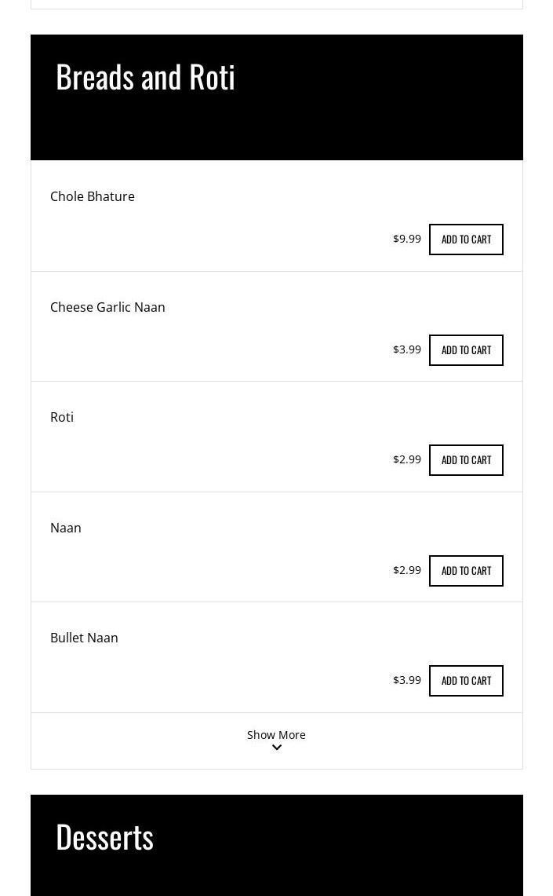The height and width of the screenshot is (896, 553).
Task: Click the Naan $2.99 price
Action: pyautogui.click(x=407, y=570)
